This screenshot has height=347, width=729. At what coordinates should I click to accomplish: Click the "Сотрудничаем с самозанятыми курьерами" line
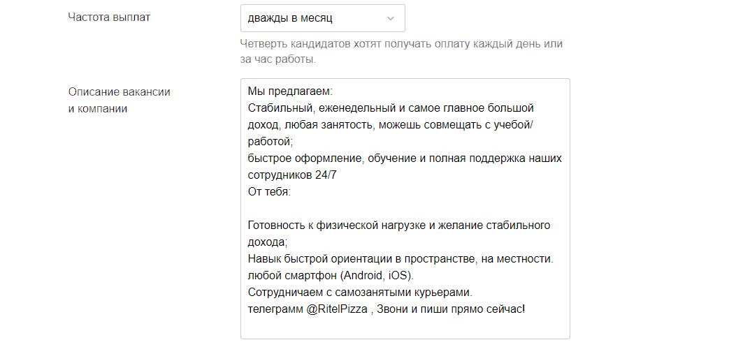(361, 293)
